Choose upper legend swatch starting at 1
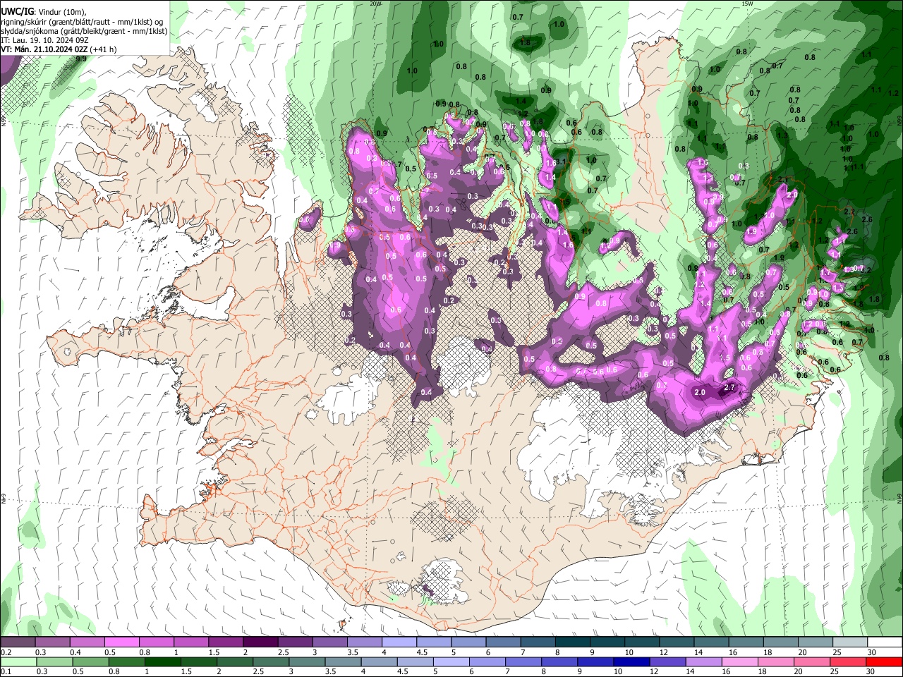 coord(191,642)
